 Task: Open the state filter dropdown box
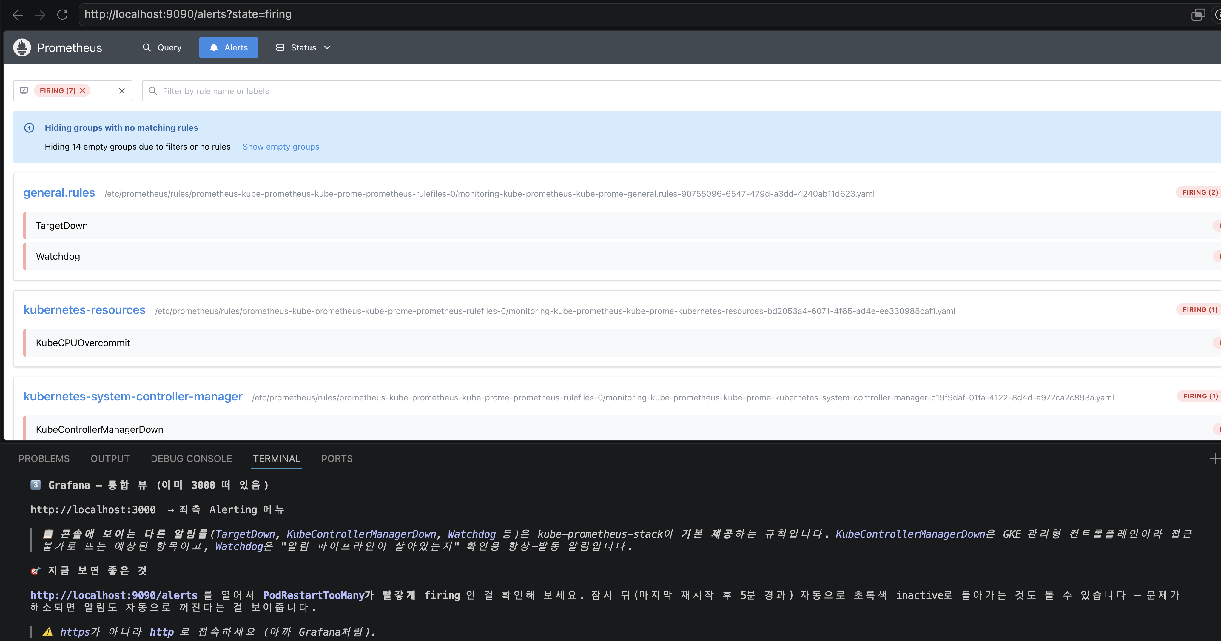(73, 90)
